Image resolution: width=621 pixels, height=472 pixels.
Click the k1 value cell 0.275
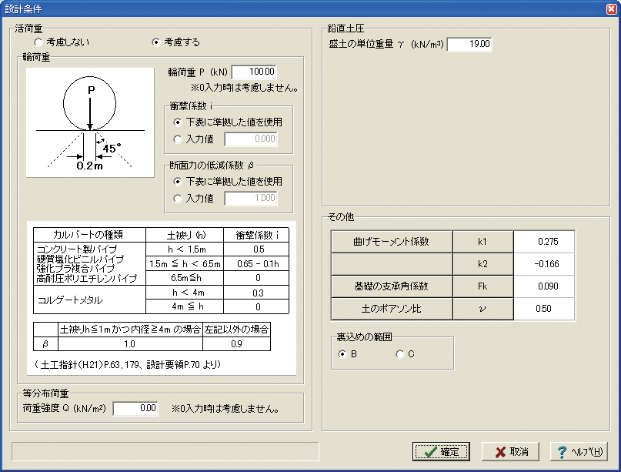[544, 242]
